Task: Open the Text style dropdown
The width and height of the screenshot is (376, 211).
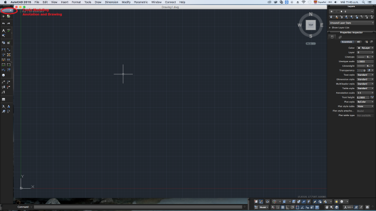Action: click(365, 75)
